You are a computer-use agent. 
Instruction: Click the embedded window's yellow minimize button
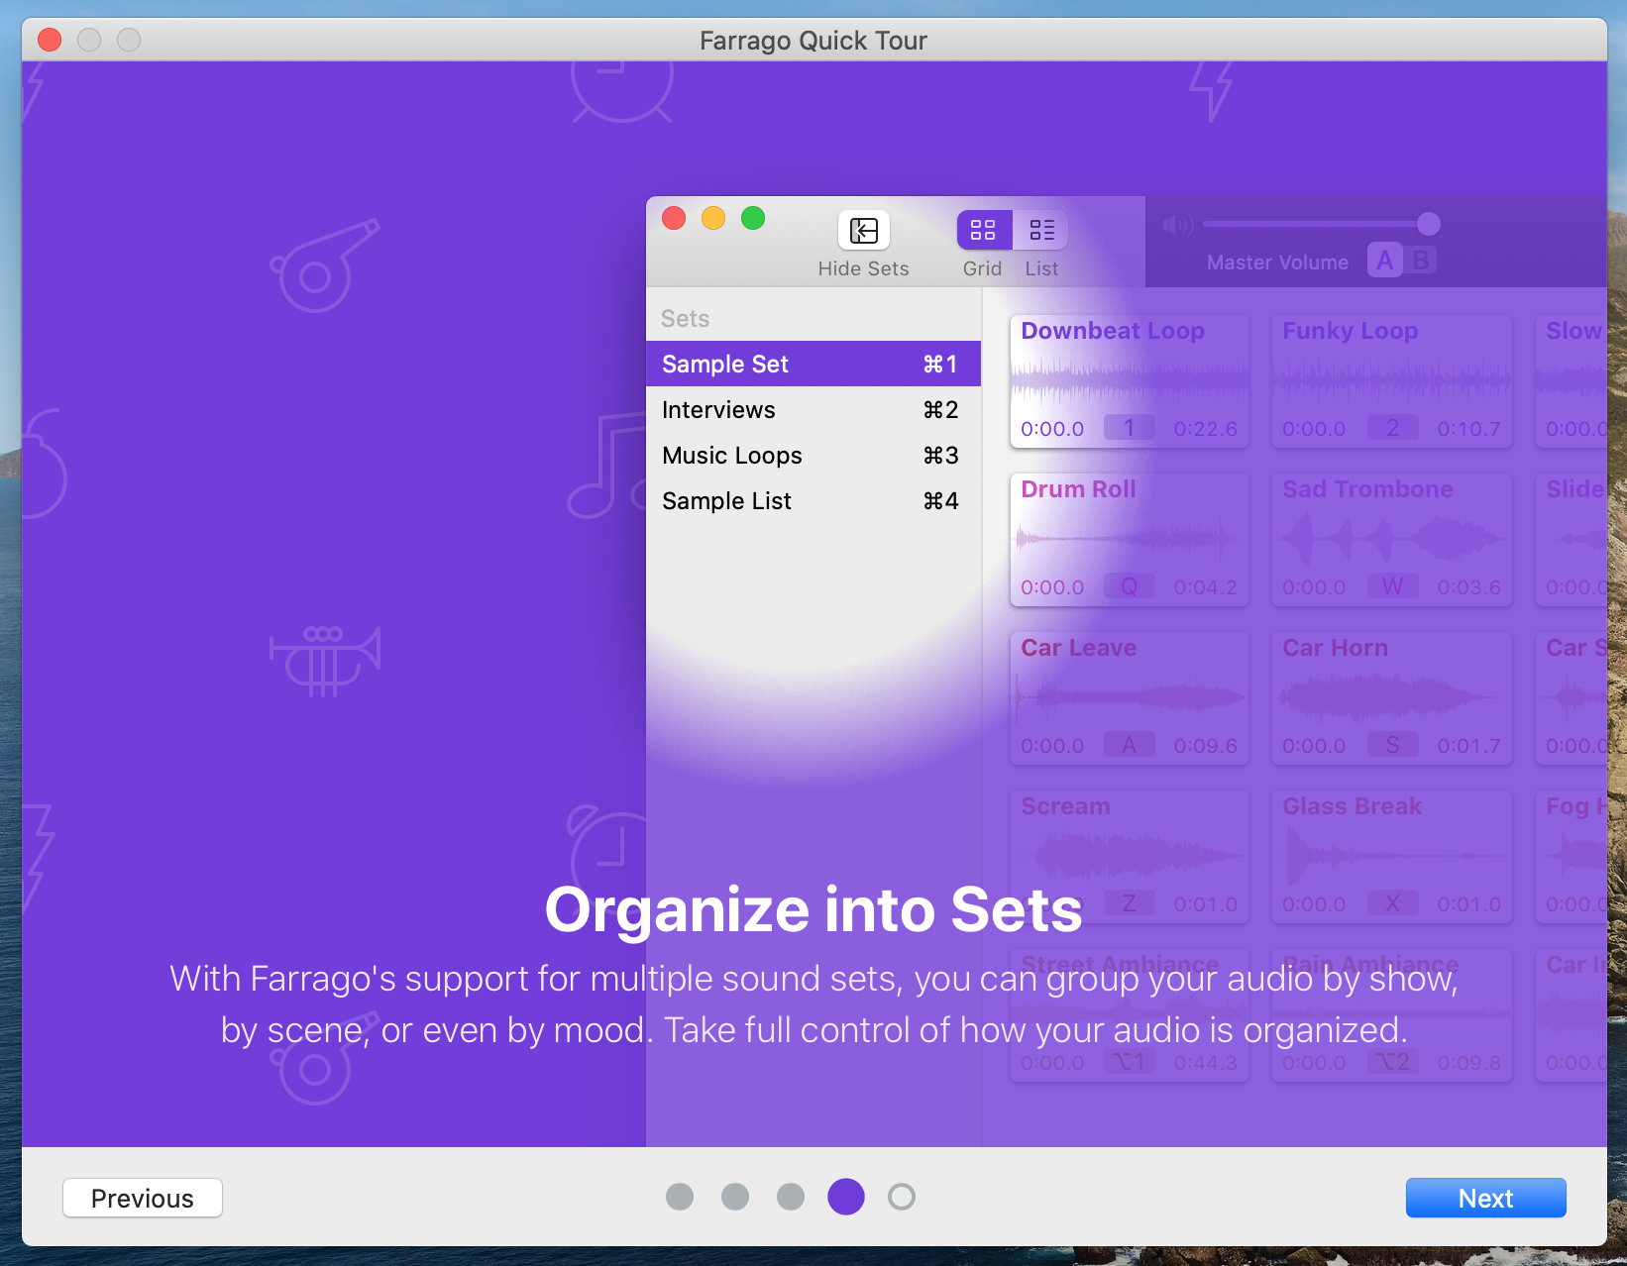pos(713,218)
